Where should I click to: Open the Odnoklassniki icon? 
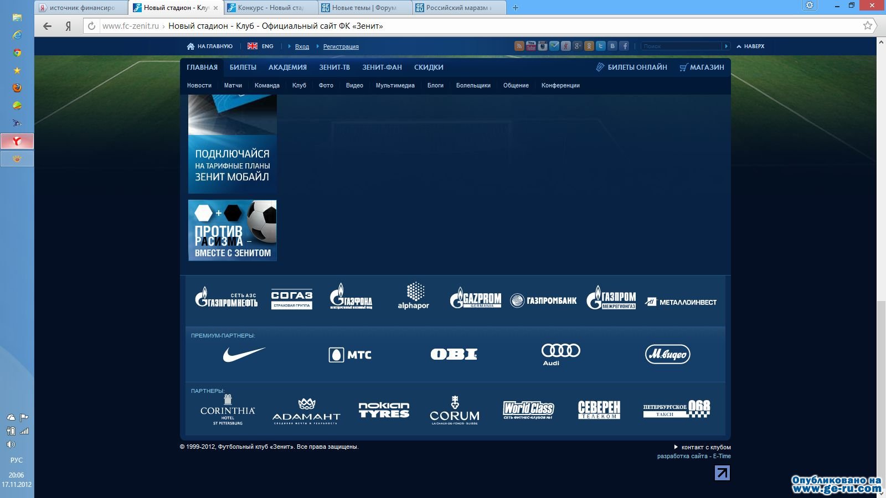589,46
